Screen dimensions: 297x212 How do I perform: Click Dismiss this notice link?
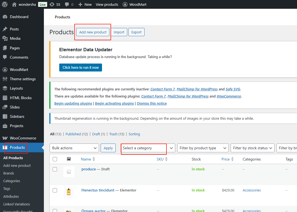152,103
